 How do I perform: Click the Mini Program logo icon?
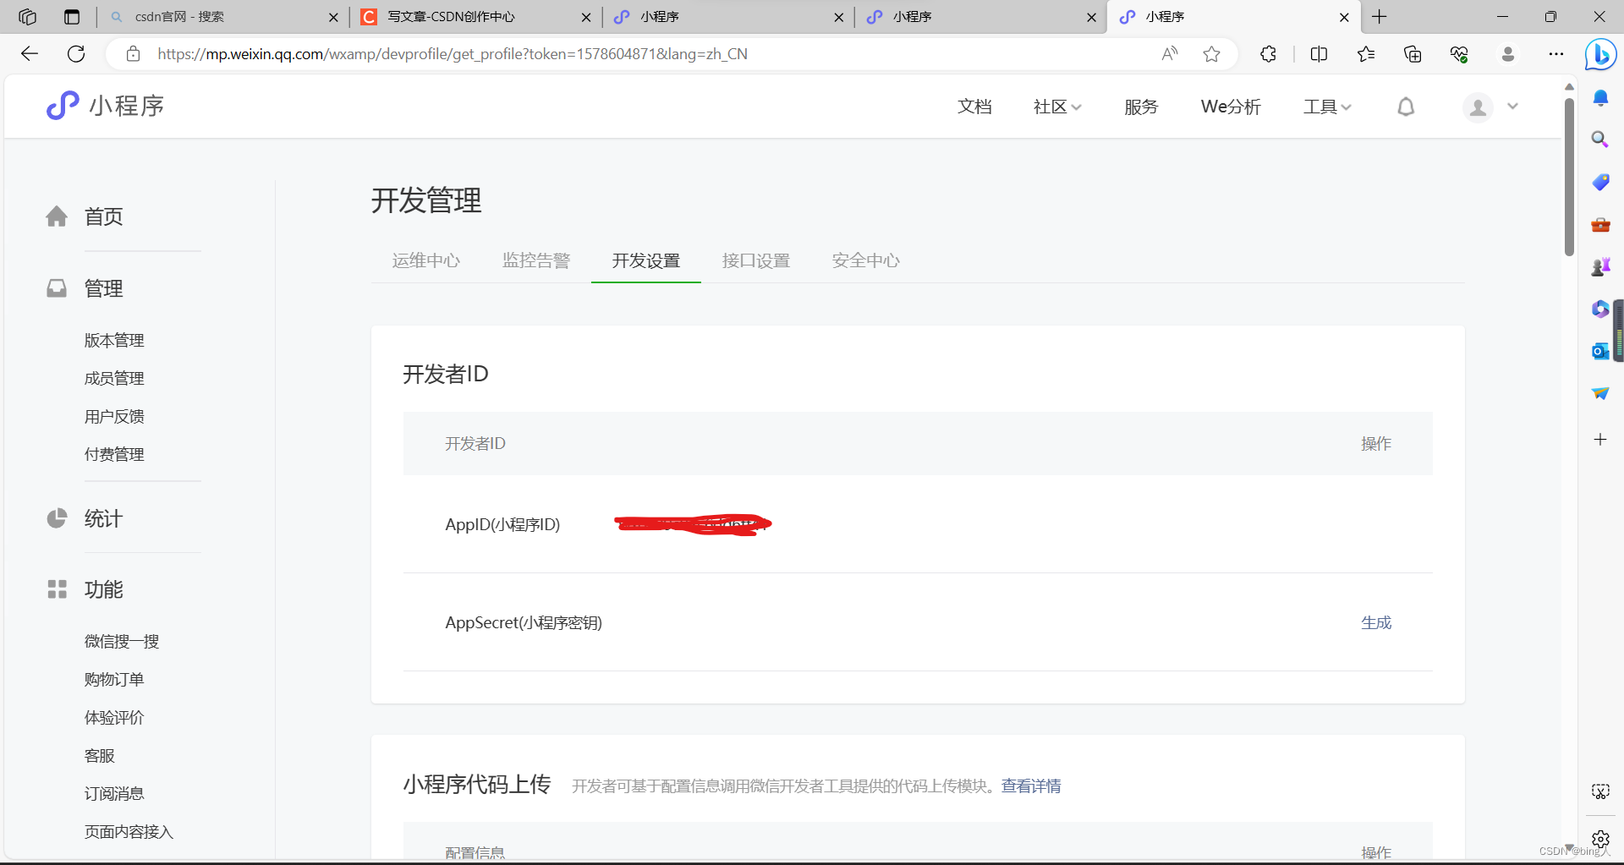[x=63, y=106]
